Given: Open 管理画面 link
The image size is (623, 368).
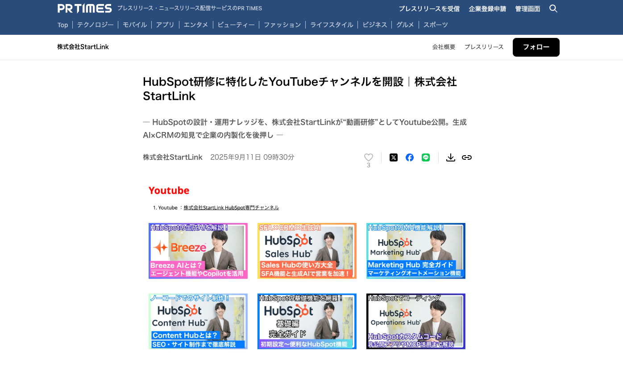Looking at the screenshot, I should (x=527, y=9).
